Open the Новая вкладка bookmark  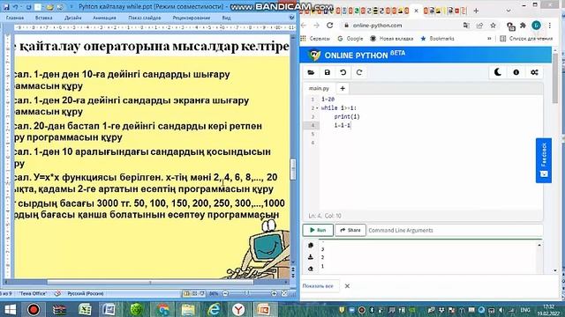tap(392, 39)
